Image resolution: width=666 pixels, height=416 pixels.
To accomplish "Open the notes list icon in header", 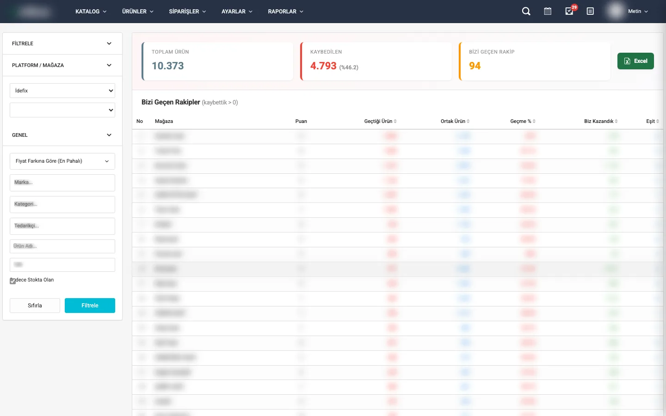I will pos(590,12).
